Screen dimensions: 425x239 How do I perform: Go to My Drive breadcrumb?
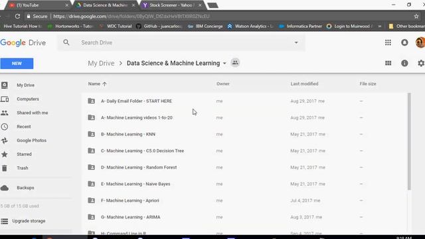[x=101, y=63]
